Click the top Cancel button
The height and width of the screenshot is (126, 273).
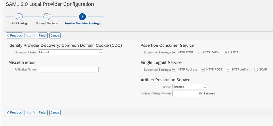pos(55,36)
